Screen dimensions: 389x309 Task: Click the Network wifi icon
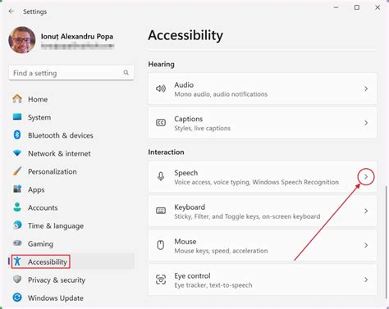point(17,153)
